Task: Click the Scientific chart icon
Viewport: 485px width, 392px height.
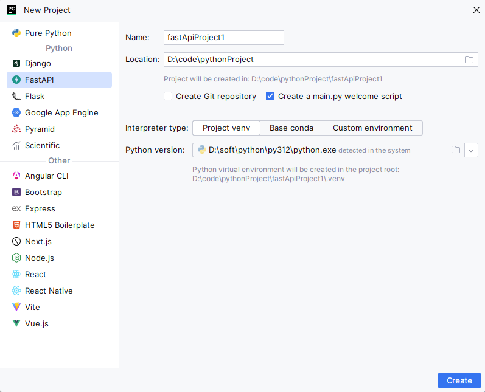Action: tap(16, 145)
